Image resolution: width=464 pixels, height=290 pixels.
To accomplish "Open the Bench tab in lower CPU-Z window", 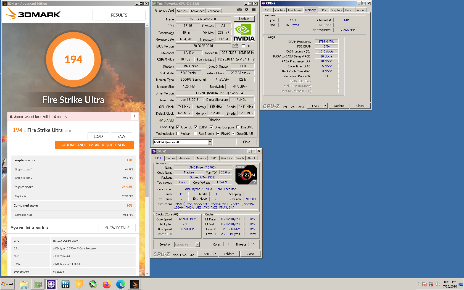I will coord(240,158).
